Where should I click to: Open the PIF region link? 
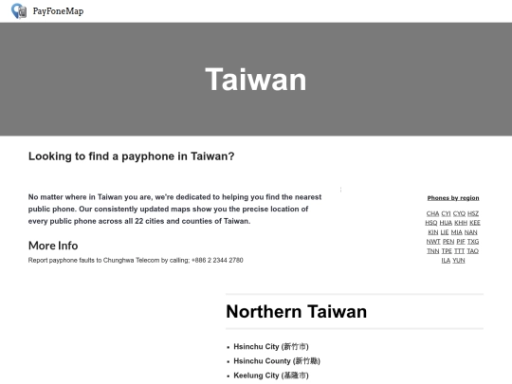461,242
